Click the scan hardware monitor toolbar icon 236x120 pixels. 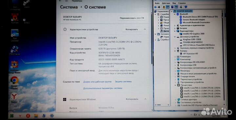[186, 7]
